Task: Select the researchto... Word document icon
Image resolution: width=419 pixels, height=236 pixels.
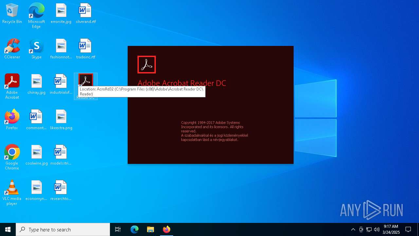Action: click(61, 191)
